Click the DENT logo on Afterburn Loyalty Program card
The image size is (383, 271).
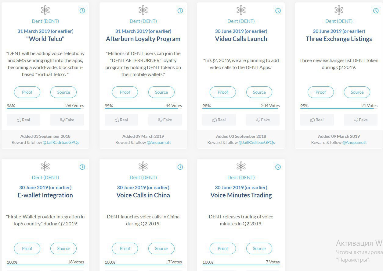tap(143, 10)
